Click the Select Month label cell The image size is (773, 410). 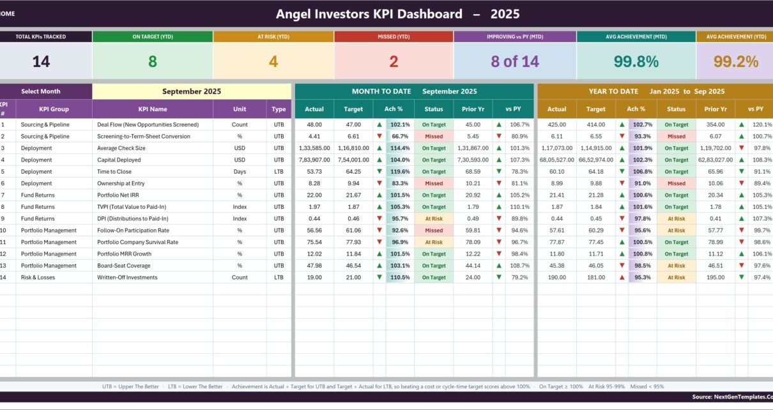click(x=41, y=91)
